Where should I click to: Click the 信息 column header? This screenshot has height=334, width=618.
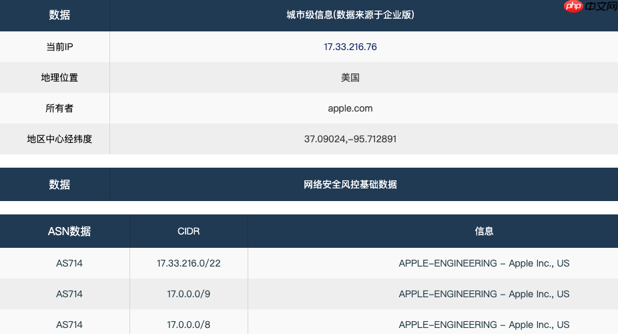(484, 231)
